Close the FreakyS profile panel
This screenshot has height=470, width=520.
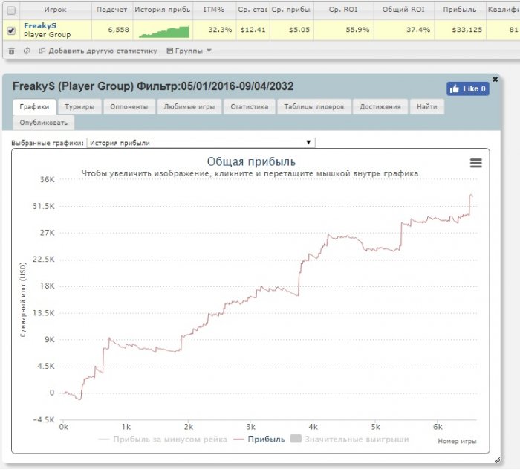pos(495,79)
